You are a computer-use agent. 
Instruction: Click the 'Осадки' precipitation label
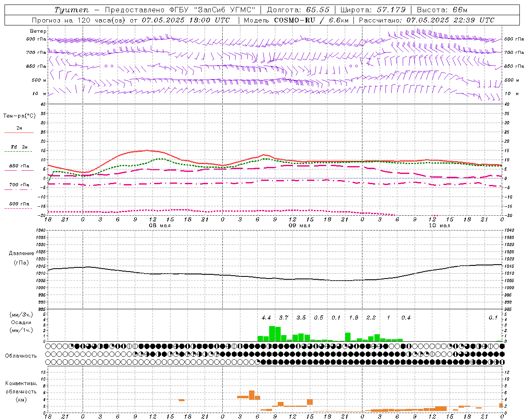(x=21, y=322)
